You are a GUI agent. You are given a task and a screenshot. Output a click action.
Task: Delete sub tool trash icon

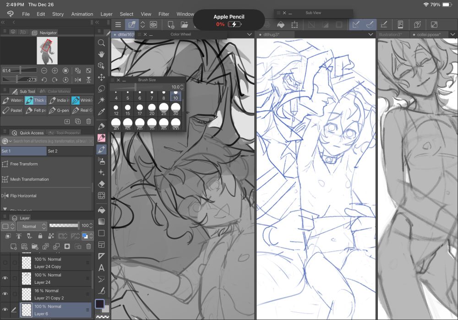pyautogui.click(x=88, y=121)
